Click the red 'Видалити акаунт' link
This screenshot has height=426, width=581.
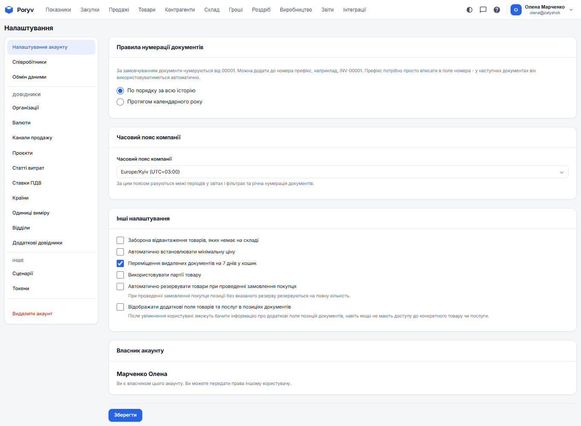tap(32, 314)
